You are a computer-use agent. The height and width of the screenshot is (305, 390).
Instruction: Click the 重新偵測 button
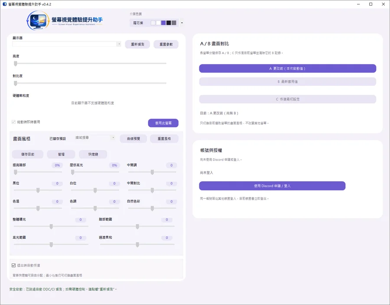click(x=137, y=44)
